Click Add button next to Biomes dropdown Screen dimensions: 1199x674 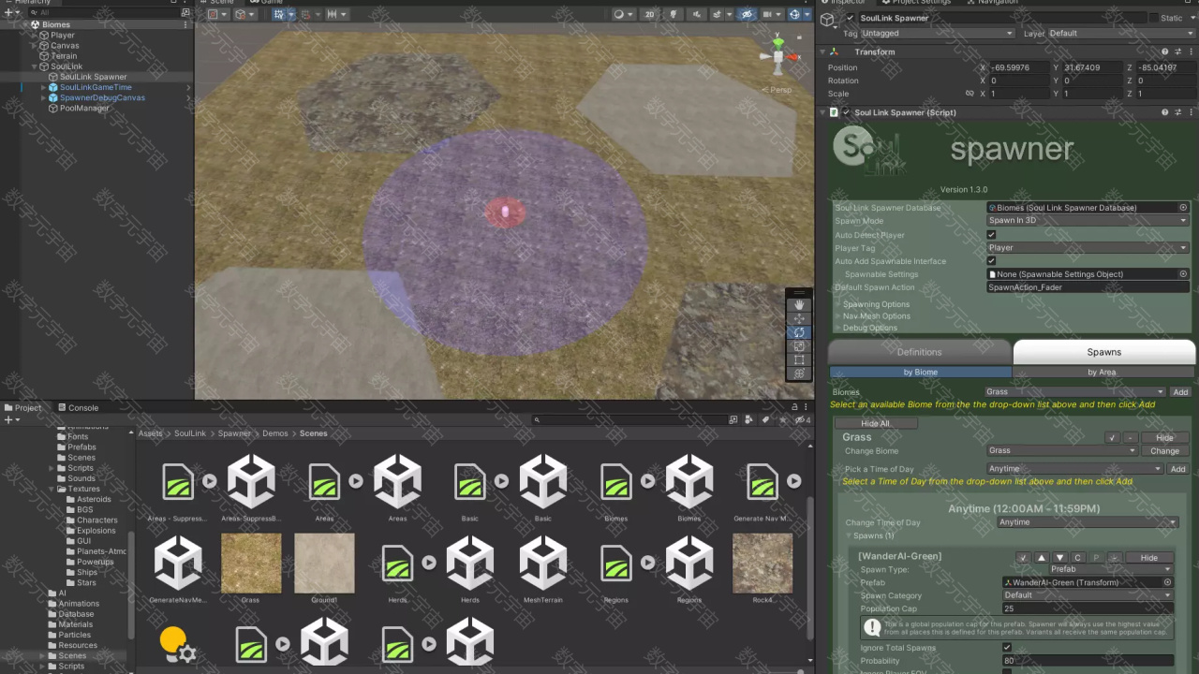point(1180,392)
